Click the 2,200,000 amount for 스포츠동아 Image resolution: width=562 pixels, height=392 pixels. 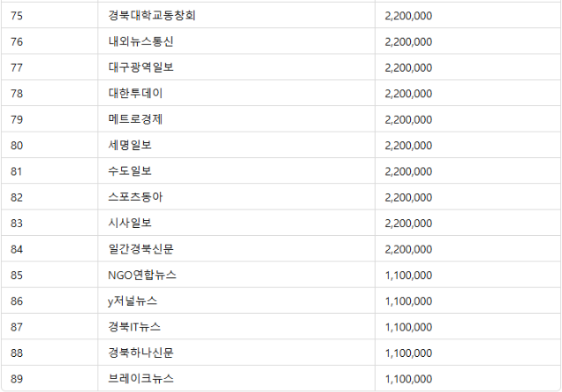click(408, 197)
